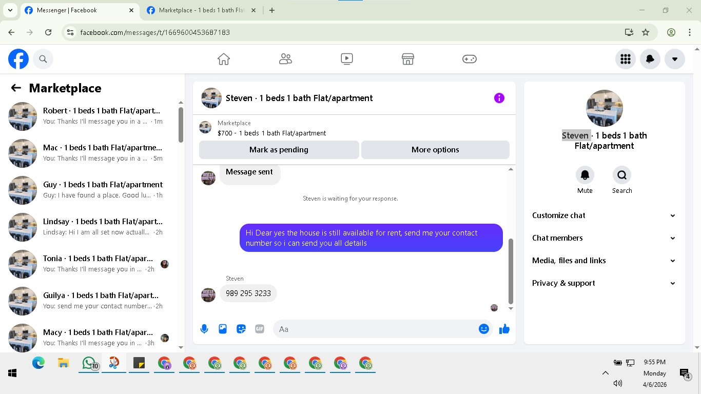The width and height of the screenshot is (701, 394).
Task: Click the More options button
Action: [x=435, y=150]
